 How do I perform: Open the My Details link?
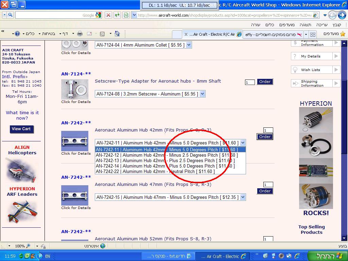pyautogui.click(x=311, y=56)
